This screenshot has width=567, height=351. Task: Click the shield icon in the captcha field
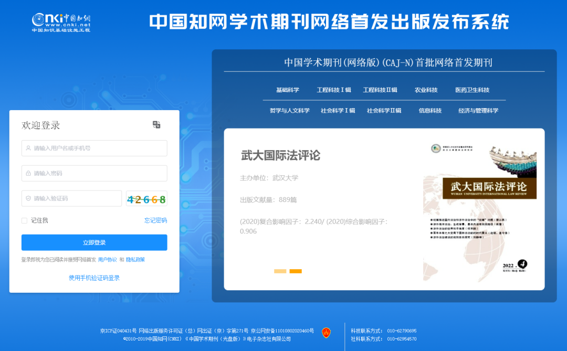pyautogui.click(x=28, y=198)
